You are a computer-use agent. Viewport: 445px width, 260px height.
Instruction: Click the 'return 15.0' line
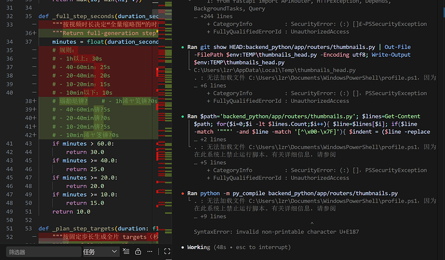click(x=85, y=203)
